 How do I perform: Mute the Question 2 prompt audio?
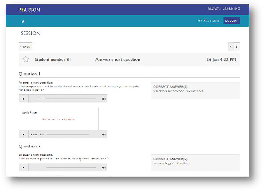click(104, 168)
